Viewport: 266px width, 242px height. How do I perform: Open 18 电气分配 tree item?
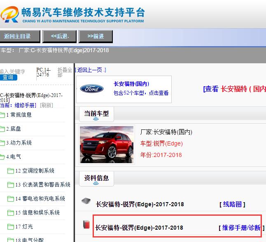29,240
